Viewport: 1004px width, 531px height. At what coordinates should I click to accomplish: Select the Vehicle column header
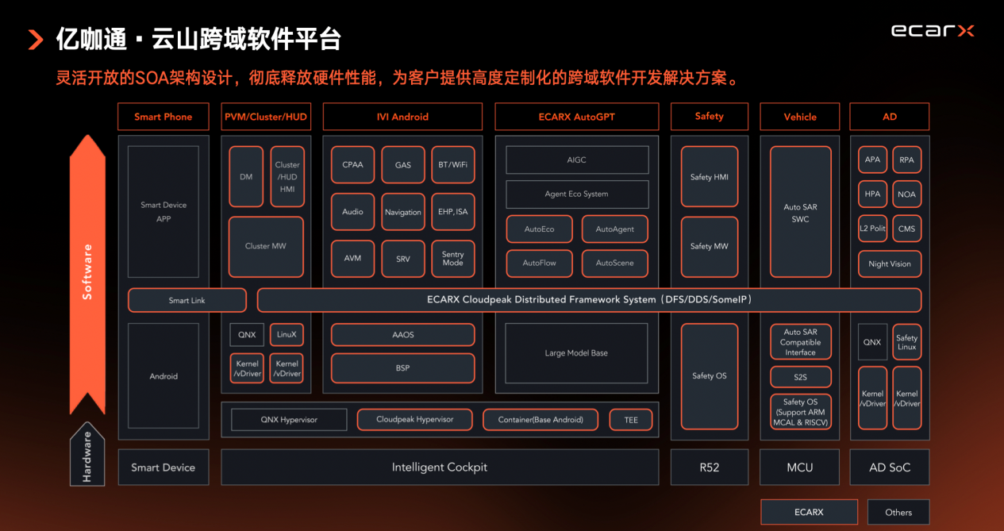click(800, 117)
